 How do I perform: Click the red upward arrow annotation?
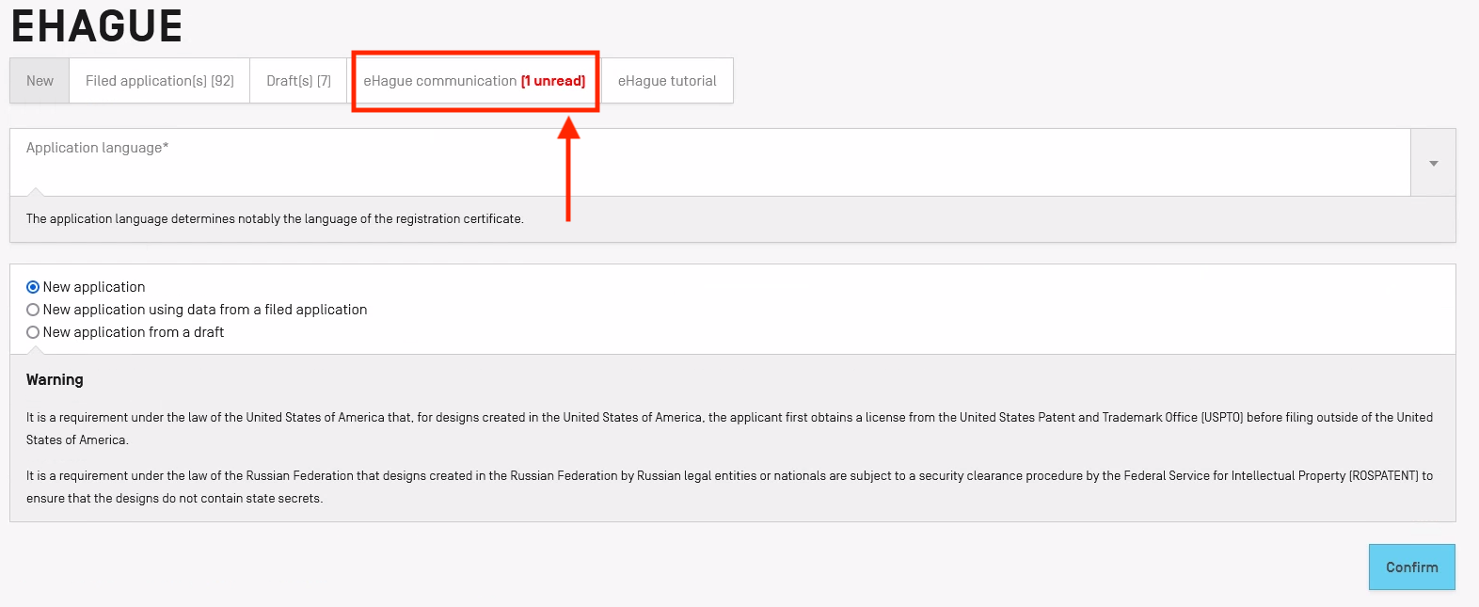[568, 169]
